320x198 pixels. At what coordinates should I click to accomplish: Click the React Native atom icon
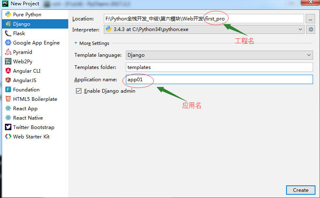8,118
